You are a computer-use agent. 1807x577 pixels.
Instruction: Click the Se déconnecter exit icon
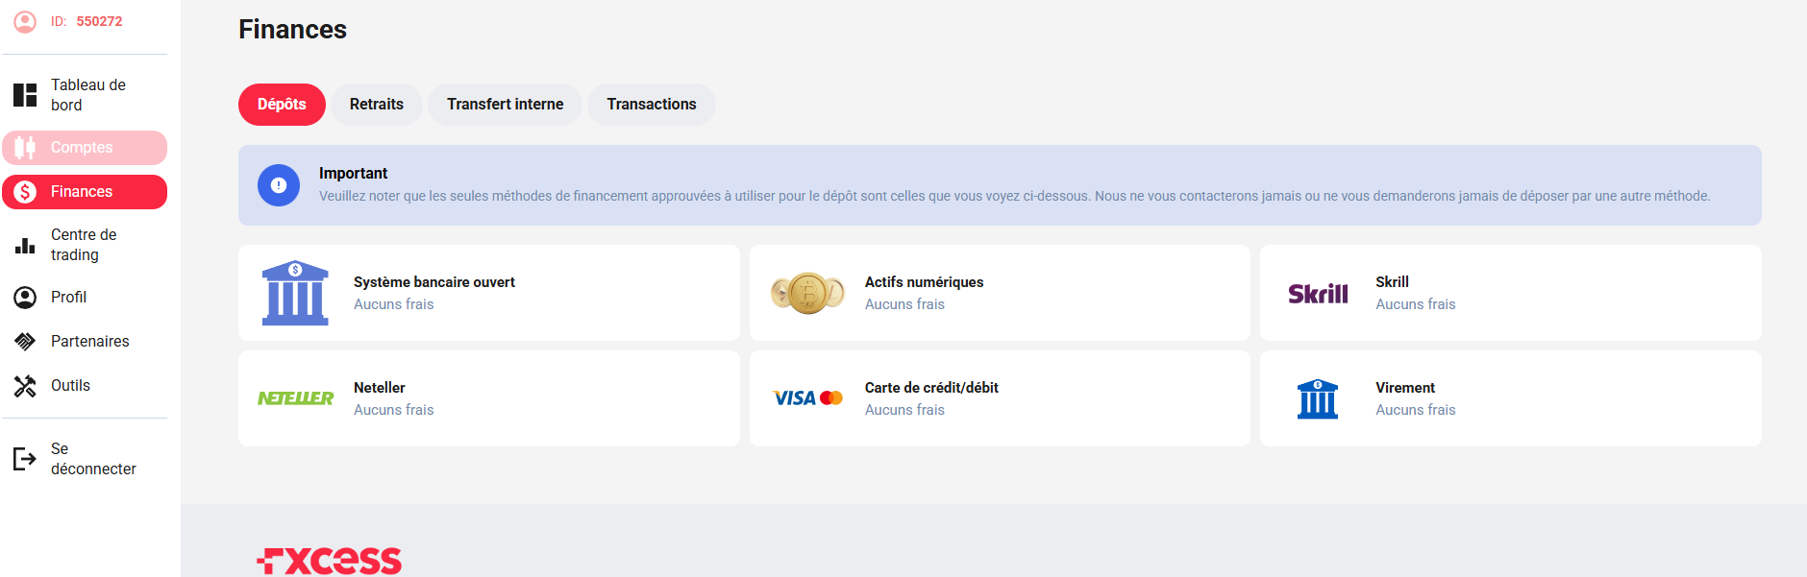pos(25,459)
